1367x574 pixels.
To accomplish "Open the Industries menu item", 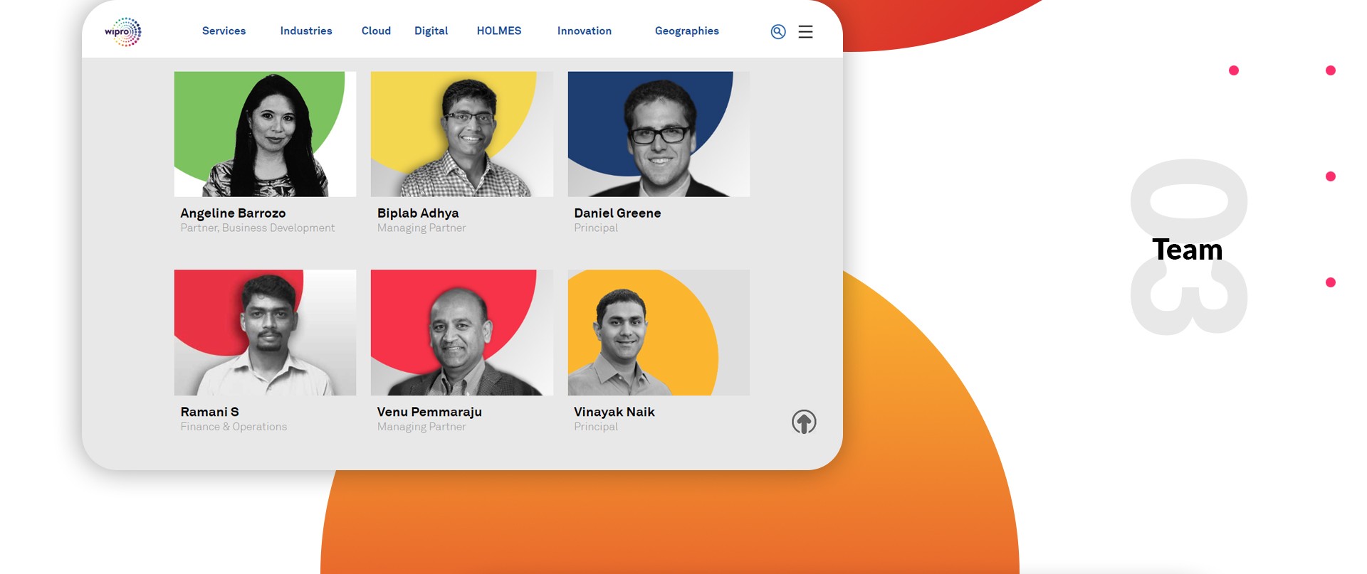I will (x=306, y=31).
